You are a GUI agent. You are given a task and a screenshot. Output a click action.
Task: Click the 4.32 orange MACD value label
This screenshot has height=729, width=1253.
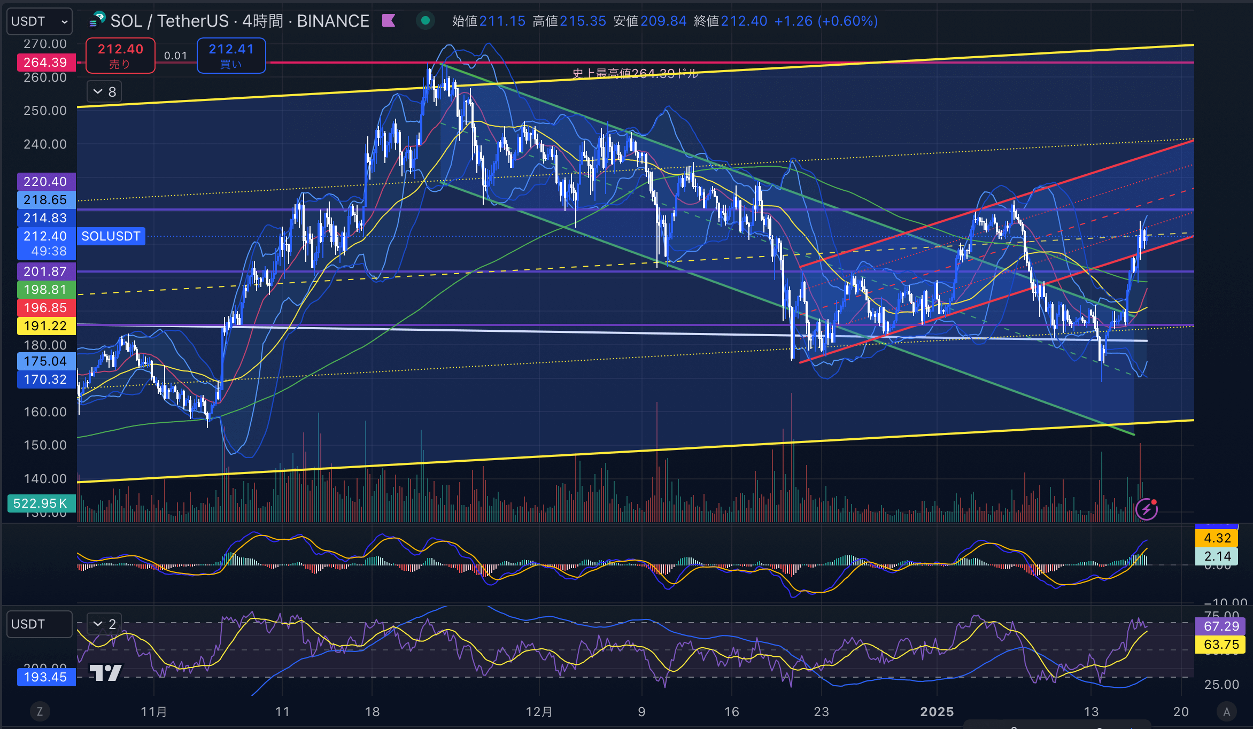(1217, 538)
